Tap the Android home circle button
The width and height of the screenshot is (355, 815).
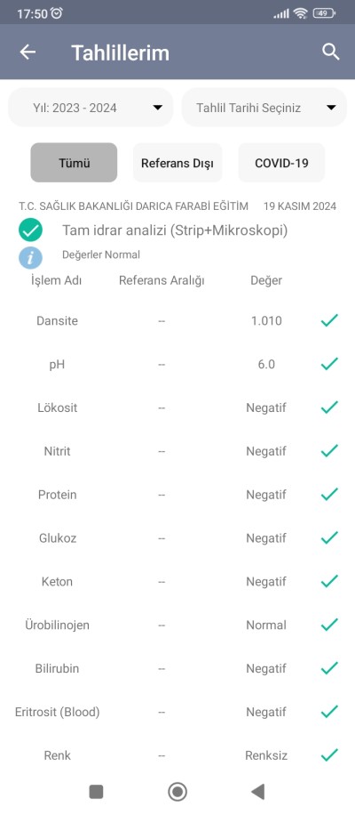pos(177,792)
